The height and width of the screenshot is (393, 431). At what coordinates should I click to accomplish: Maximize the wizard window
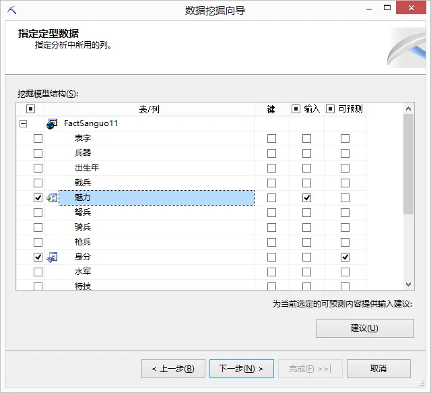click(x=387, y=7)
